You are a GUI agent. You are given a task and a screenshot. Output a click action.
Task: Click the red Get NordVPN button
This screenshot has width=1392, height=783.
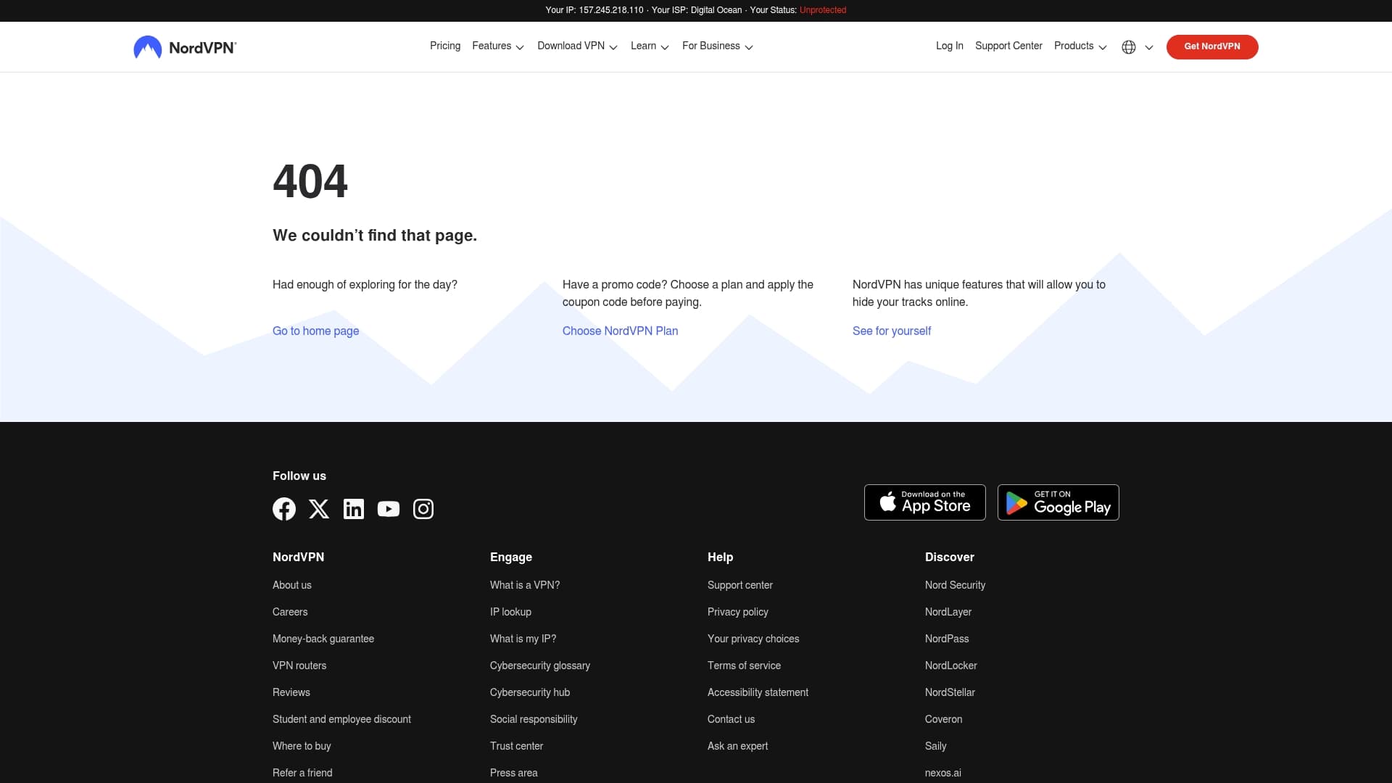(1212, 46)
